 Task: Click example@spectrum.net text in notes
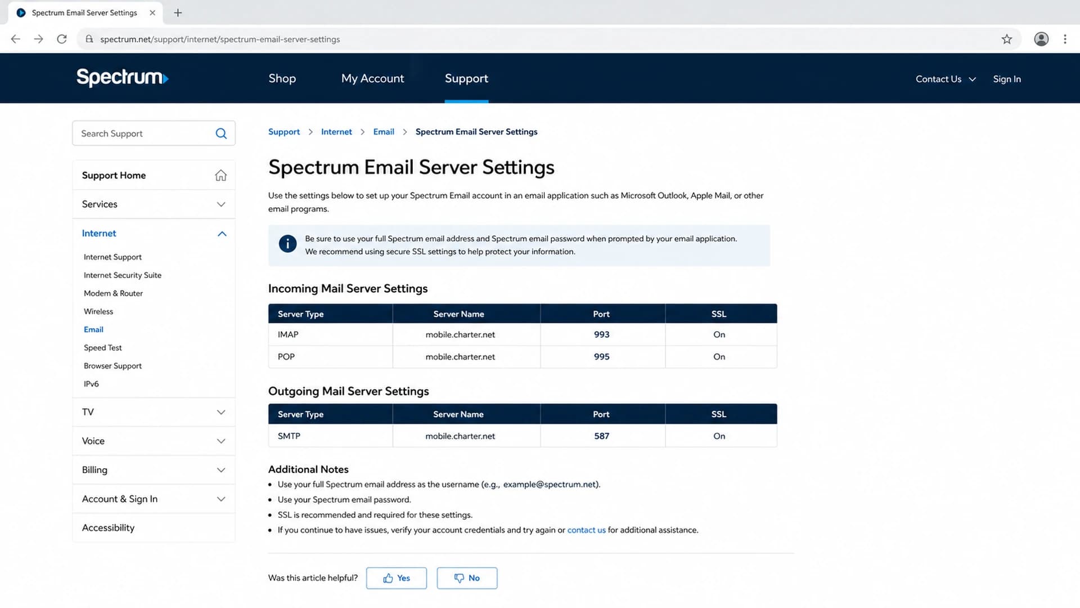(x=550, y=485)
